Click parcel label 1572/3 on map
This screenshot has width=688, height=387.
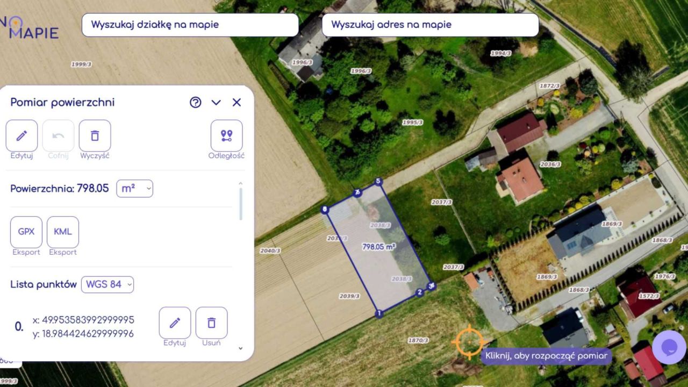[648, 296]
